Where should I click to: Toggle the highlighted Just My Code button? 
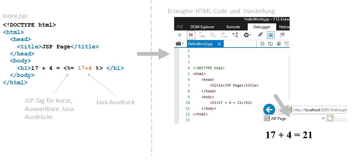coord(270,35)
